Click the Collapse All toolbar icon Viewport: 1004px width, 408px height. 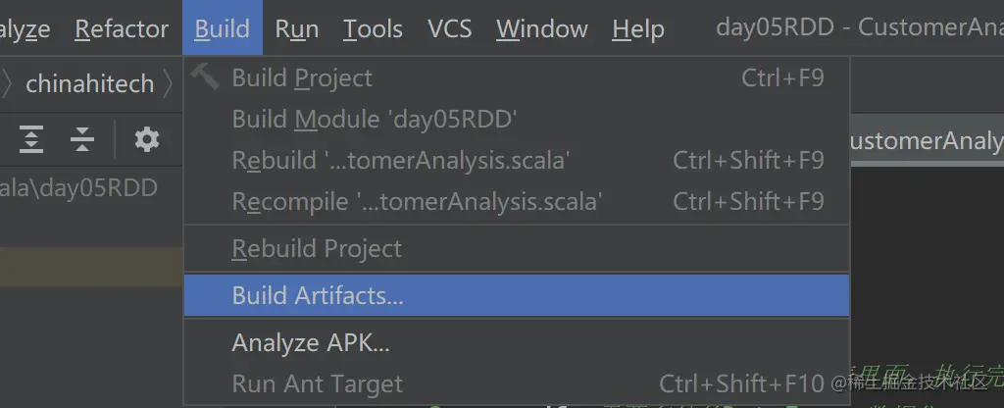pos(82,140)
